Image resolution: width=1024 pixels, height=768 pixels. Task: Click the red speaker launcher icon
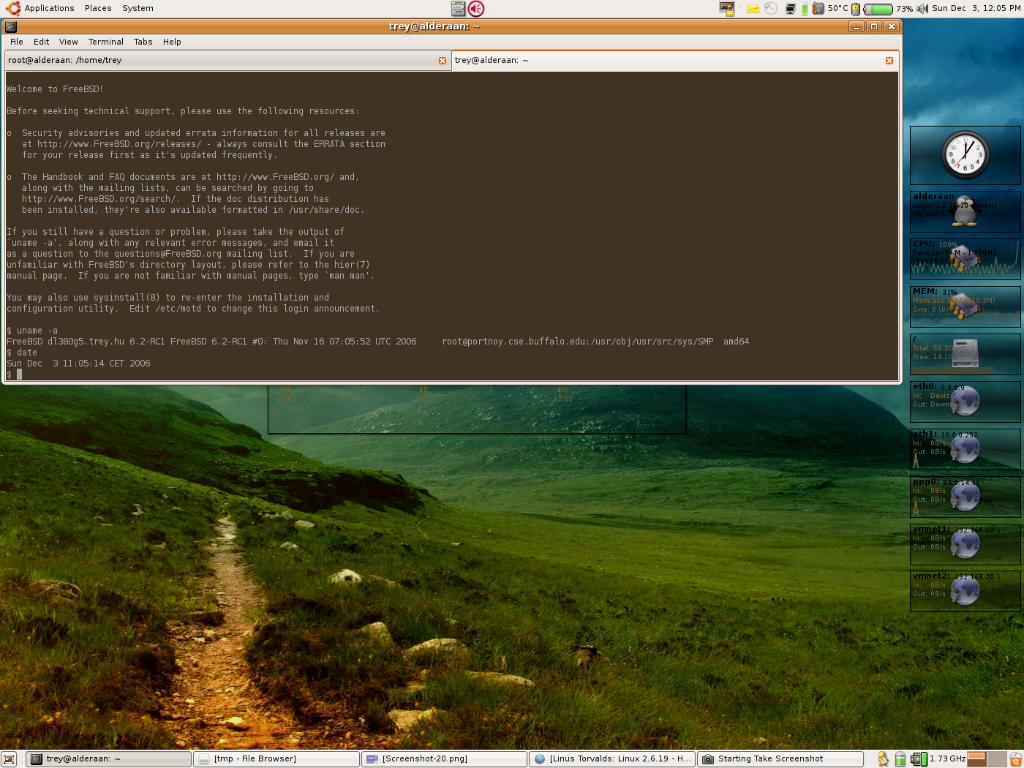click(x=476, y=8)
